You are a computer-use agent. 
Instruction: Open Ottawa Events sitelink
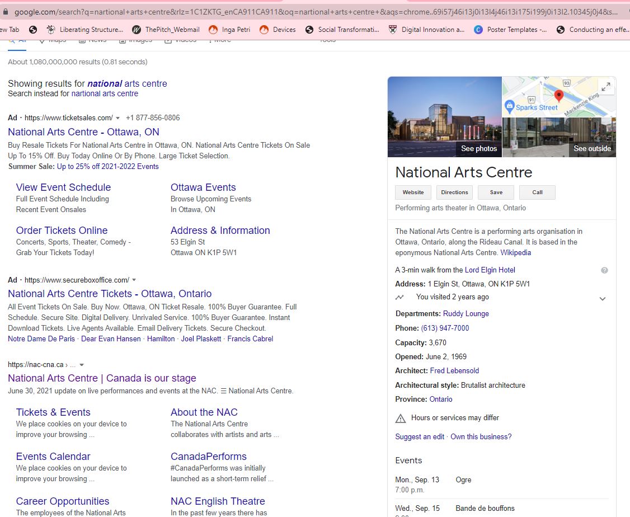tap(203, 187)
